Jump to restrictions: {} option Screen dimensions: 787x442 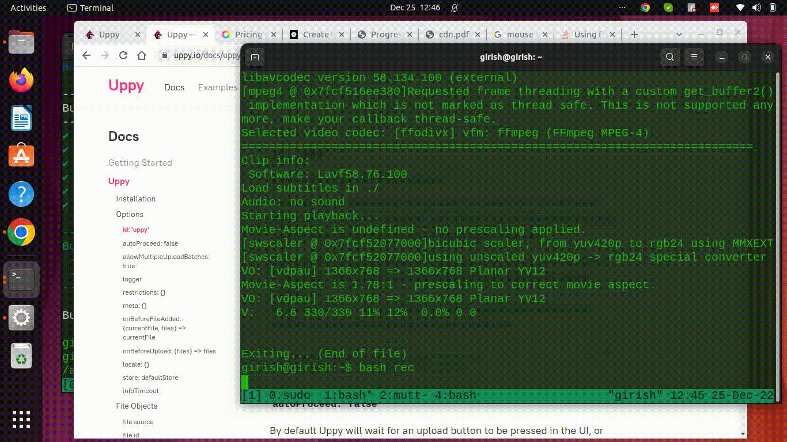[144, 292]
